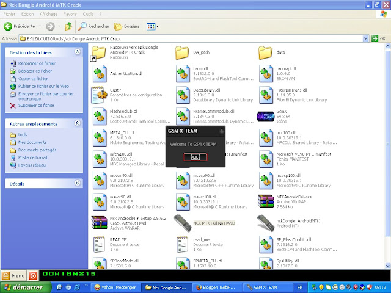Select the data folder icon
391x293 pixels.
click(265, 52)
